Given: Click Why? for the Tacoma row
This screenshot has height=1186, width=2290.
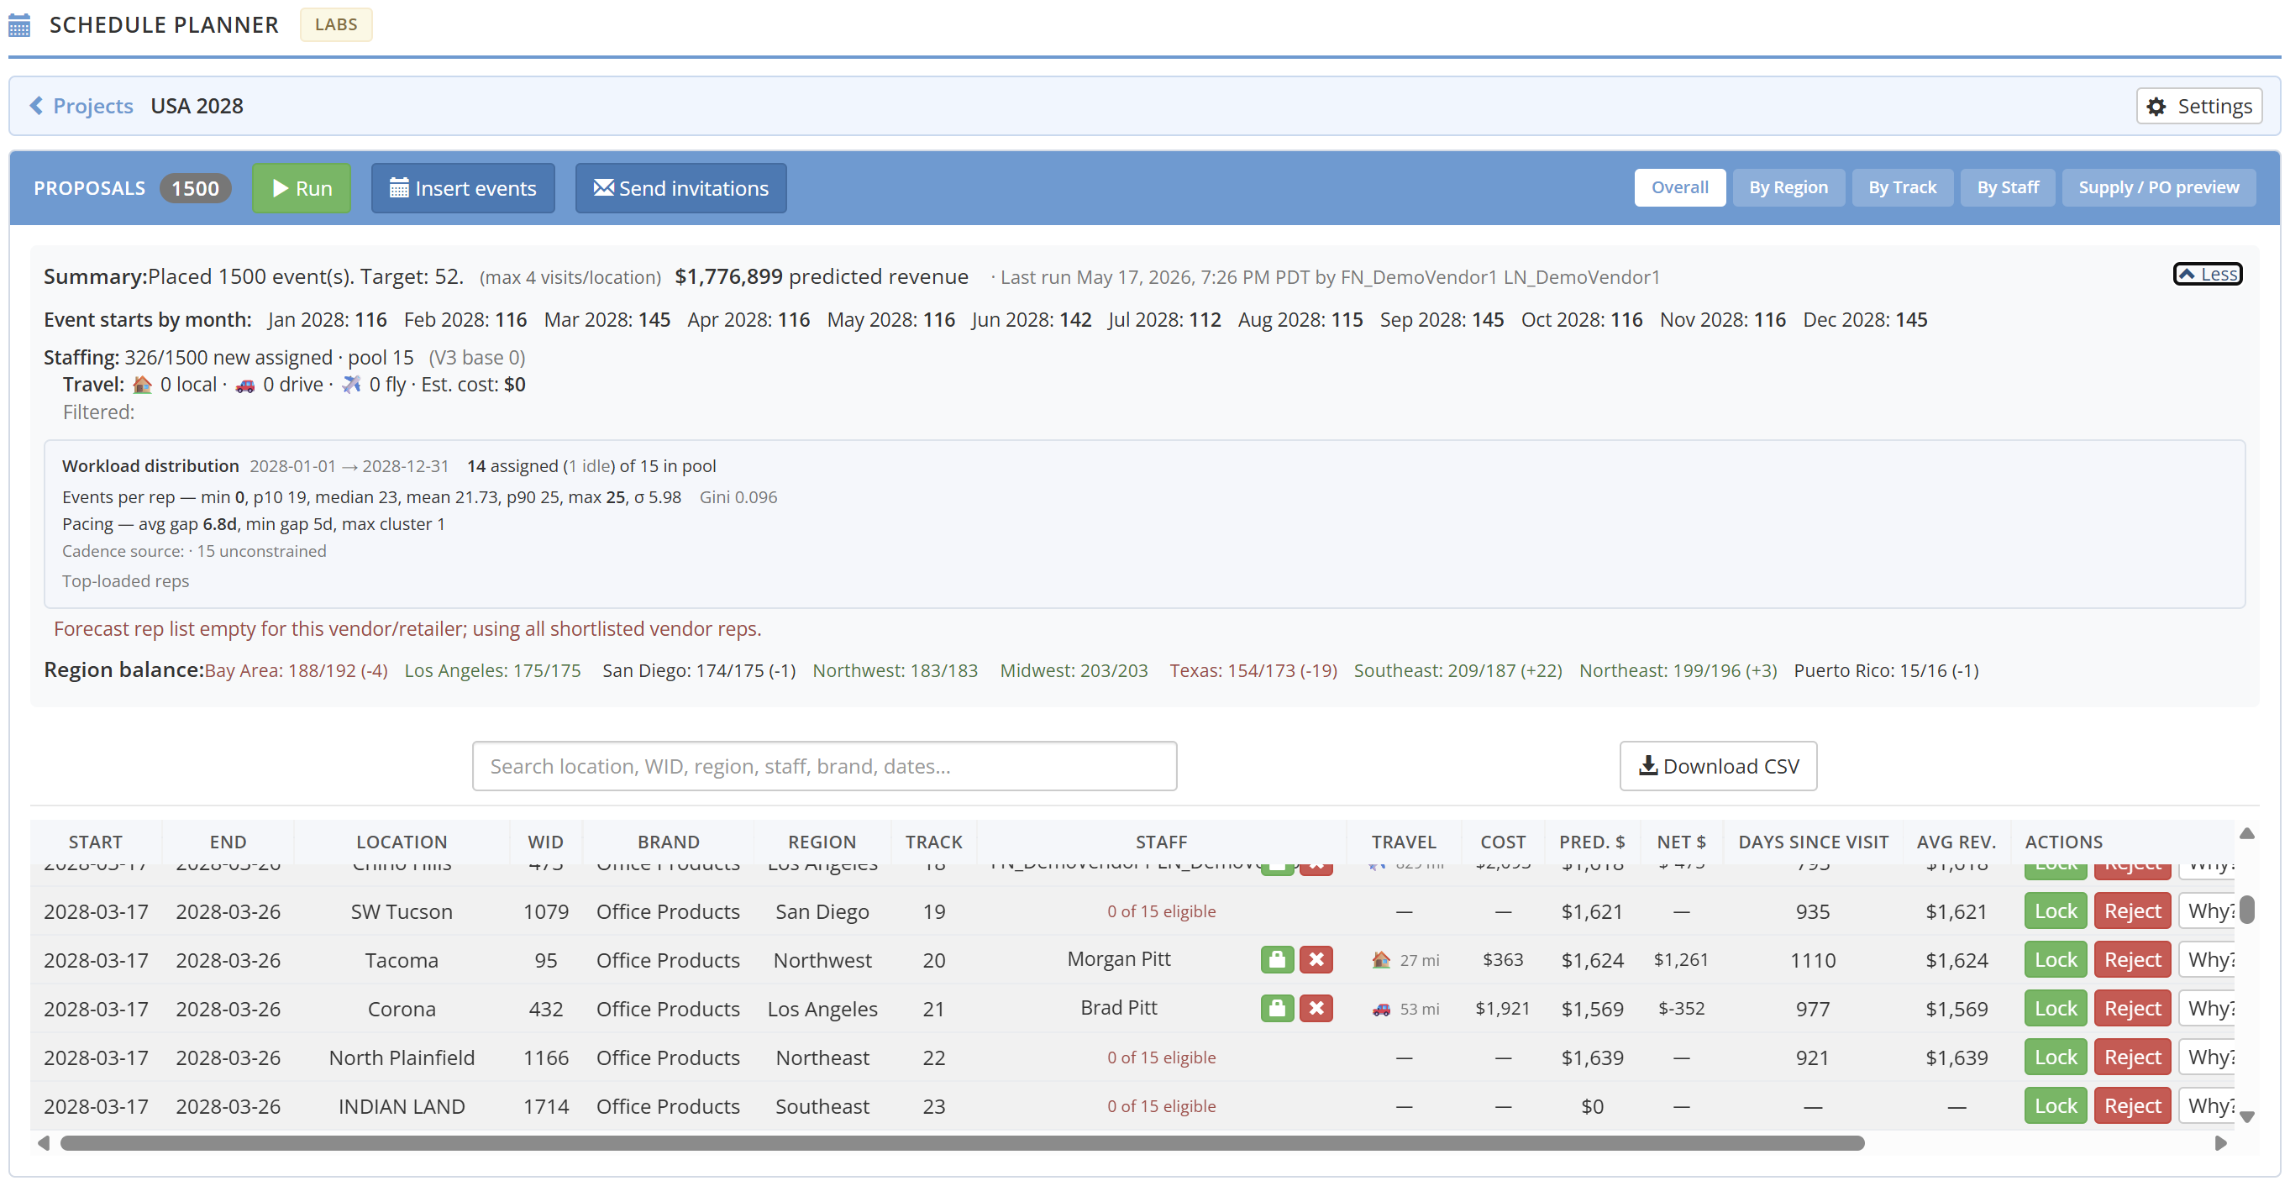Looking at the screenshot, I should coord(2209,959).
